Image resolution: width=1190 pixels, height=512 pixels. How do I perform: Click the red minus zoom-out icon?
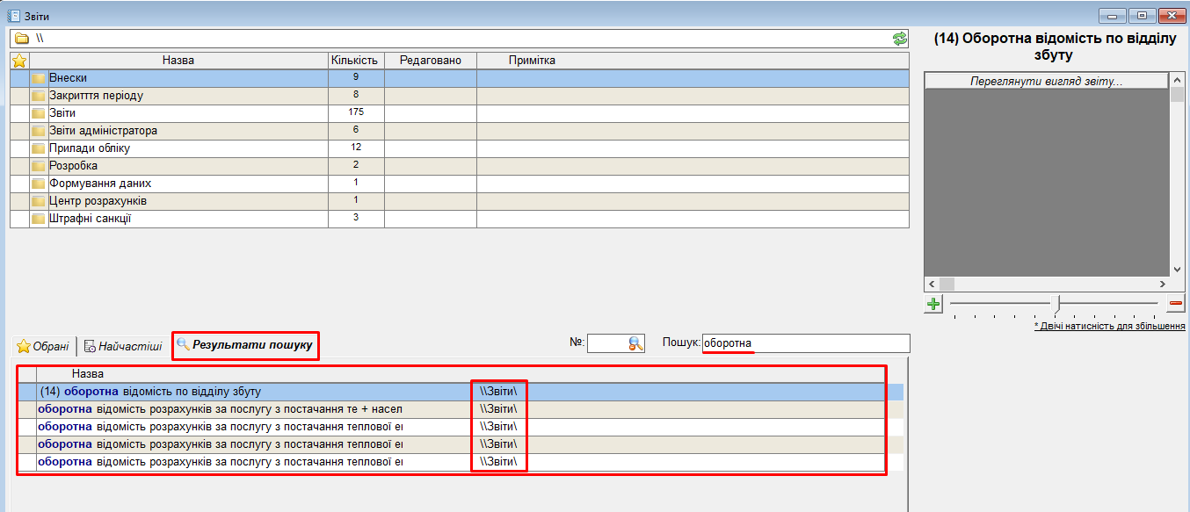[x=1176, y=304]
